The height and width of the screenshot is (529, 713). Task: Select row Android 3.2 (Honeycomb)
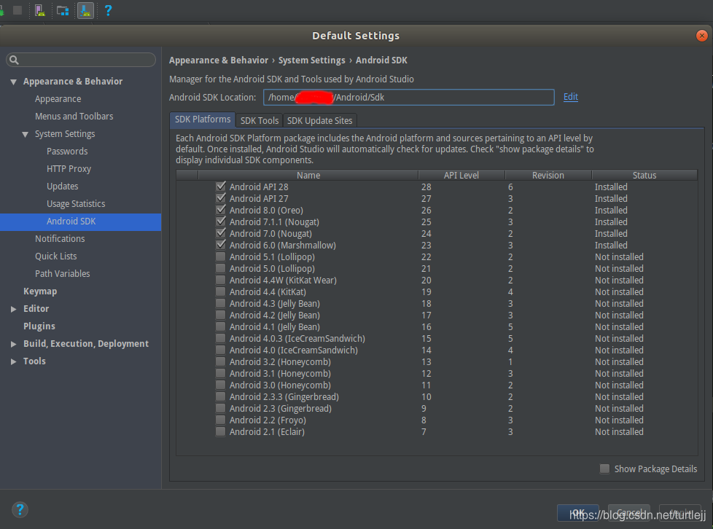(x=437, y=361)
